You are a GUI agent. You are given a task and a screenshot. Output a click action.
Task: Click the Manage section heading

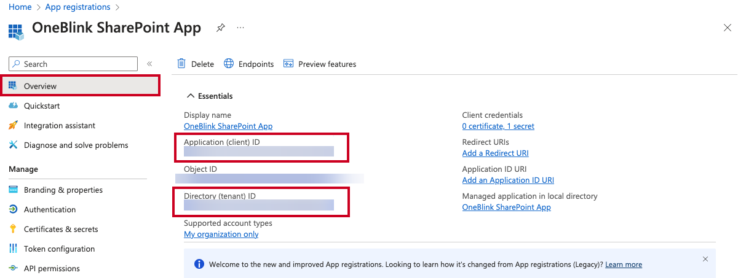point(23,169)
